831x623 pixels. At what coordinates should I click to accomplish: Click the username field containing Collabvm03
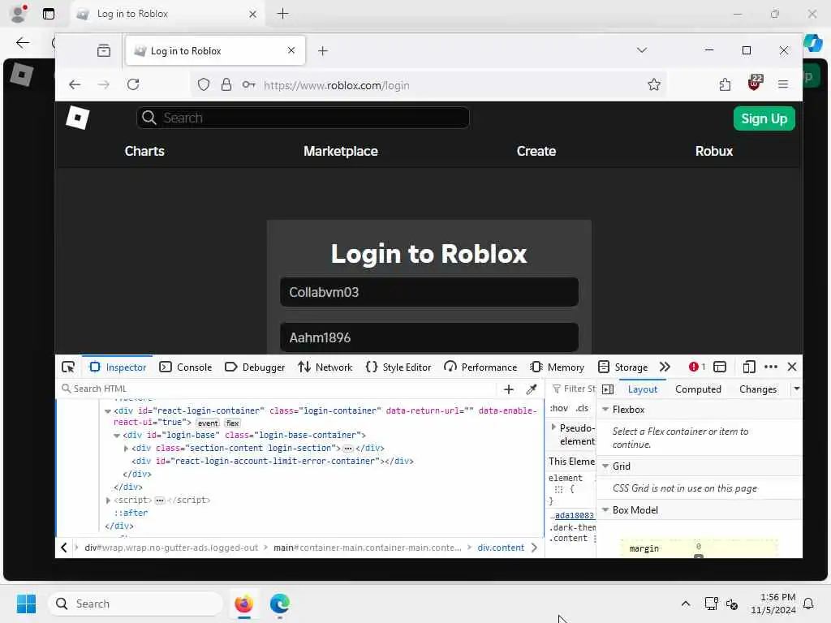429,292
